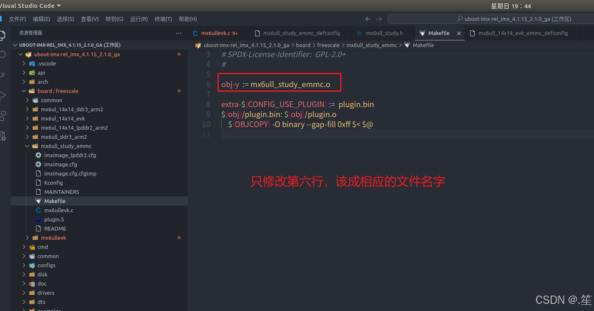Click freescale in the breadcrumb path
This screenshot has width=594, height=311.
click(328, 45)
